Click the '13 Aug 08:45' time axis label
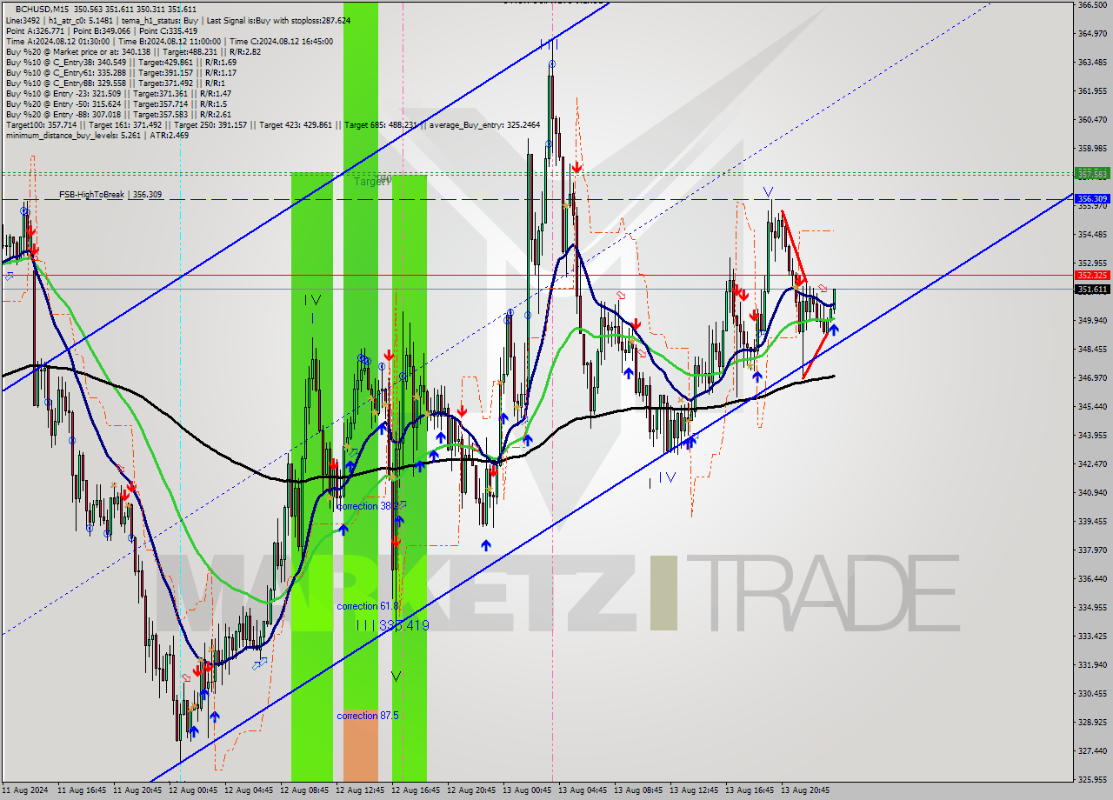This screenshot has width=1113, height=800. [x=638, y=791]
